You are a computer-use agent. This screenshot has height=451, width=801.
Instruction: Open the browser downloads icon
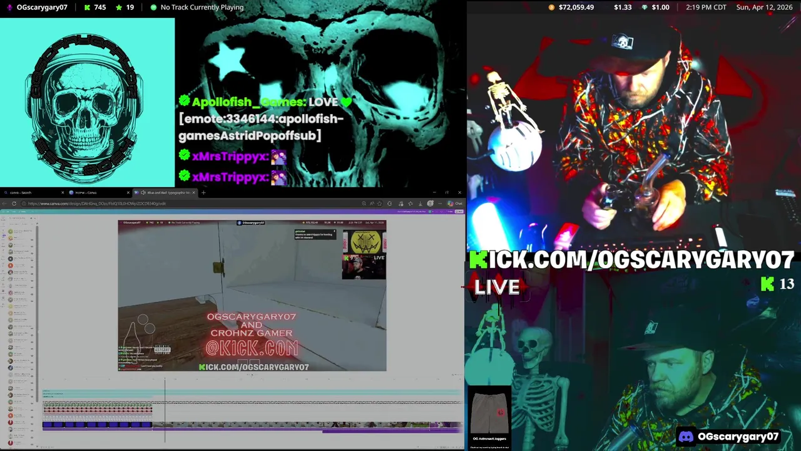pos(420,204)
